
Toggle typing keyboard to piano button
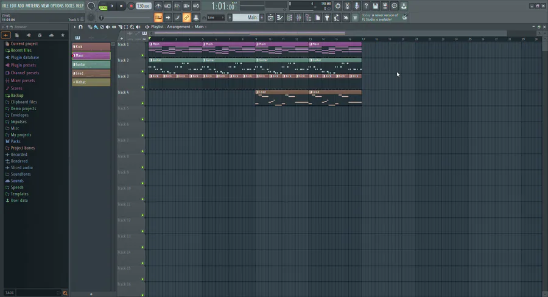[158, 18]
